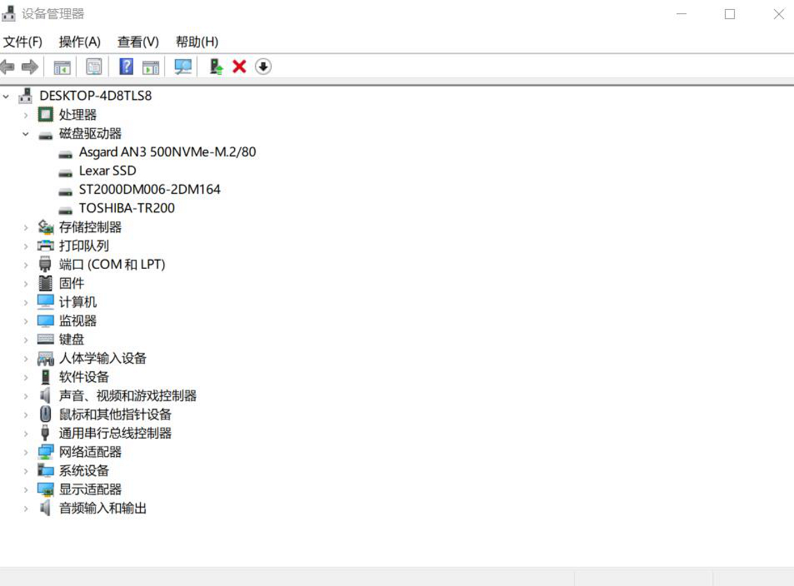This screenshot has height=586, width=794.
Task: Select the 声音、视频和游戏控制器 category label
Action: 128,396
